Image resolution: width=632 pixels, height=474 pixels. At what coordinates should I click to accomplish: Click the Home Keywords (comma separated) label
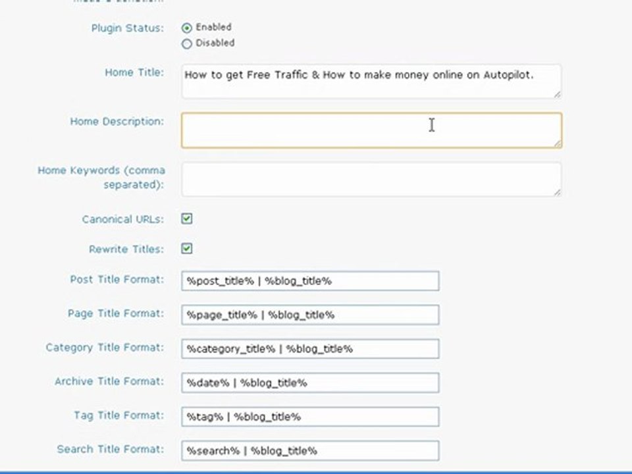coord(101,177)
